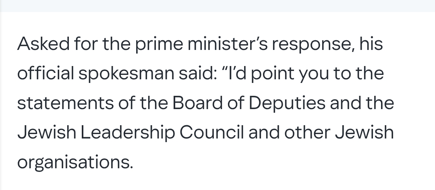This screenshot has height=190, width=435.
Task: Click the word "his" ending the first line
Action: tap(371, 45)
